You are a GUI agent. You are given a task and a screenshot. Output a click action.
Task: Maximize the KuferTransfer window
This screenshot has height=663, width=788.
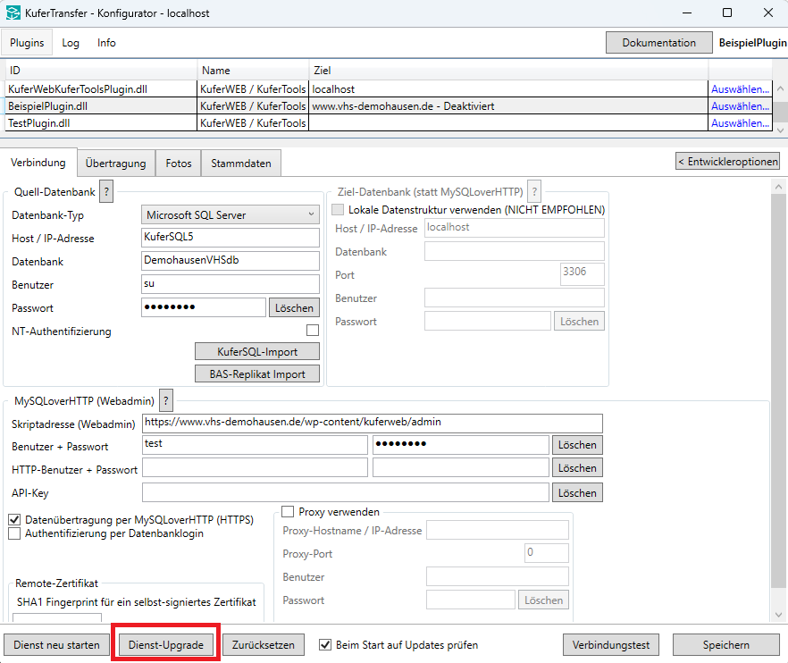pos(727,13)
